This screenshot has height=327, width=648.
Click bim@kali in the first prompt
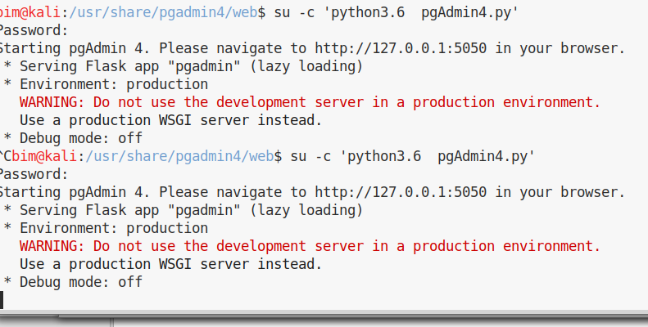(x=26, y=12)
